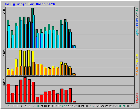The image size is (140, 109).
Task: Click day 3 on the x-axis
Action: click(17, 106)
